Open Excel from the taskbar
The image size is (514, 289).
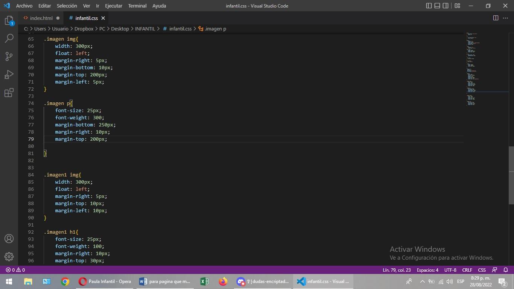coord(205,281)
